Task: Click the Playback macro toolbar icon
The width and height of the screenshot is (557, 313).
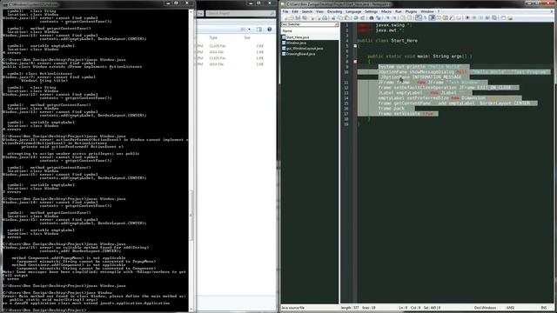Action: tap(481, 17)
